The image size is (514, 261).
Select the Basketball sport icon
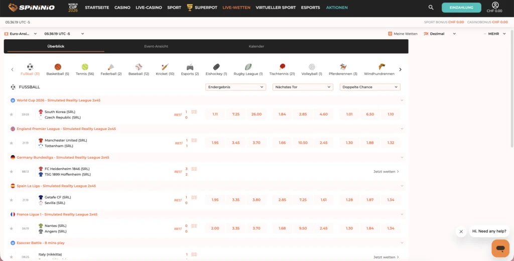coord(58,67)
